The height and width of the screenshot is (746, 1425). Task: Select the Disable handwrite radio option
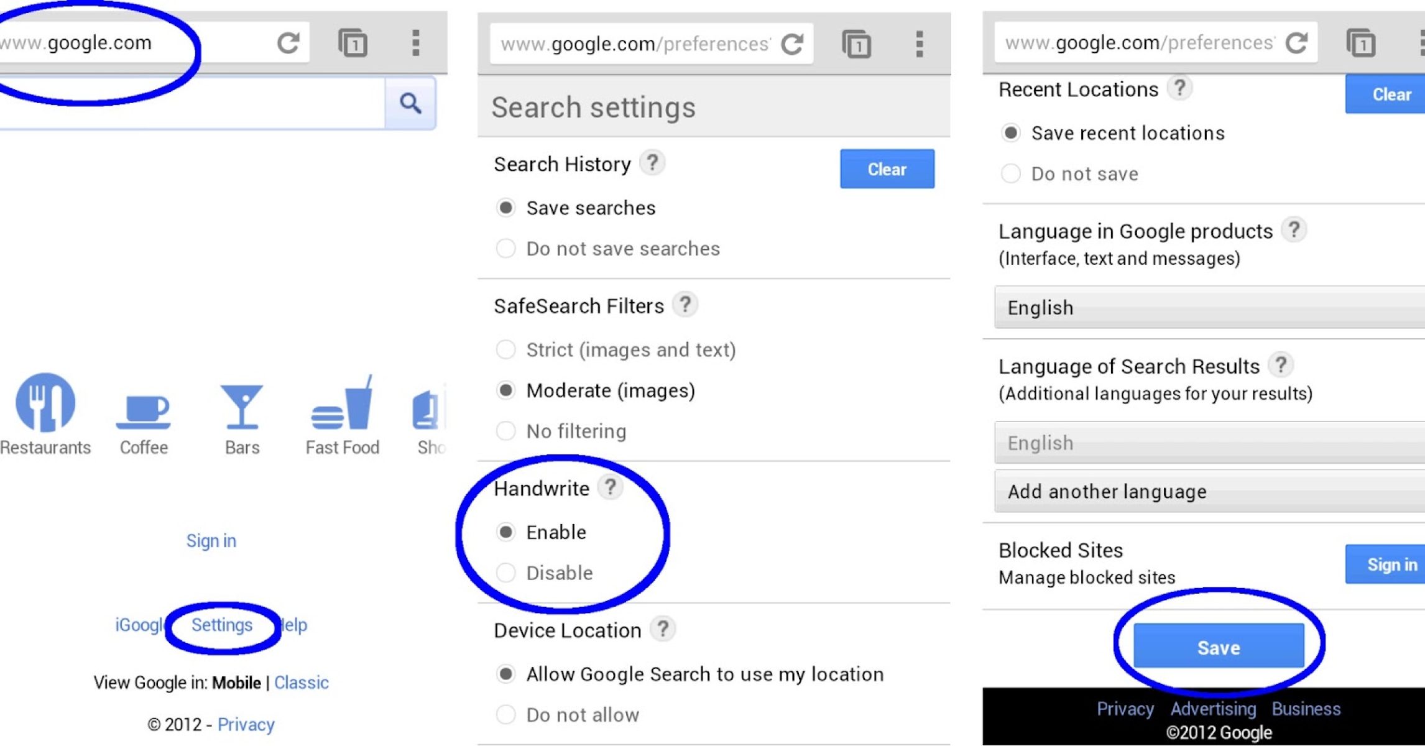point(506,573)
